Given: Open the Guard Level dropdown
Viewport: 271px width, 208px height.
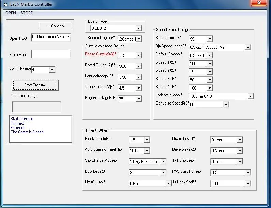Looking at the screenshot, I should [x=240, y=140].
